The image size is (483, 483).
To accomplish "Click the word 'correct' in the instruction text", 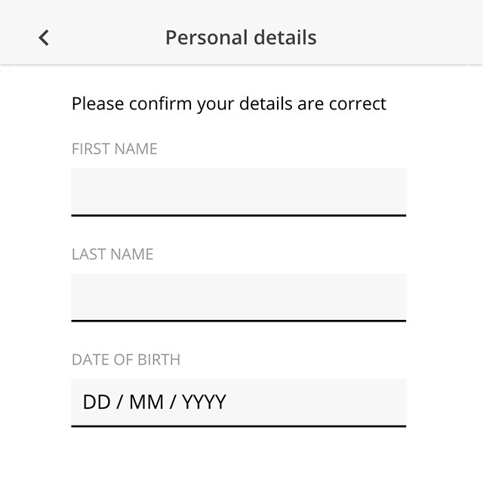I will tap(358, 104).
